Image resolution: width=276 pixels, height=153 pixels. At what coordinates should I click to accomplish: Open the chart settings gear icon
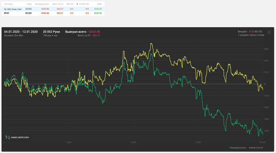pyautogui.click(x=269, y=32)
